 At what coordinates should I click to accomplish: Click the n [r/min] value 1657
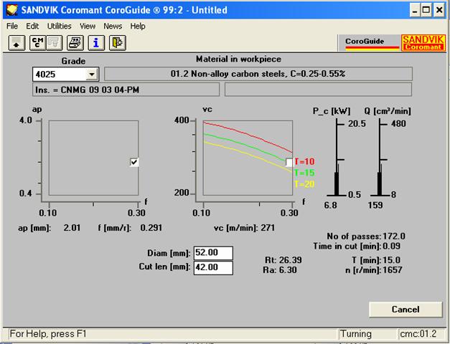tap(393, 269)
